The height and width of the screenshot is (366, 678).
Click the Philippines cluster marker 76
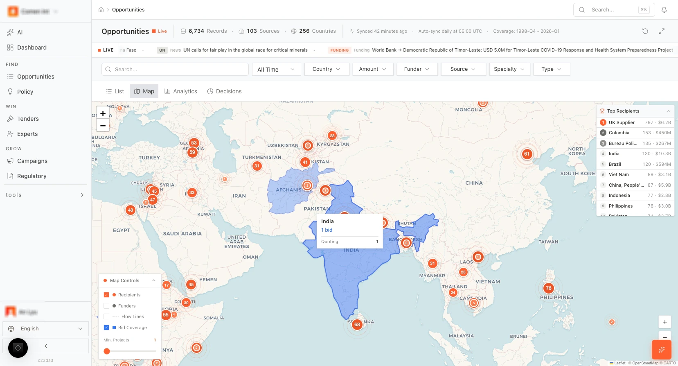(549, 288)
